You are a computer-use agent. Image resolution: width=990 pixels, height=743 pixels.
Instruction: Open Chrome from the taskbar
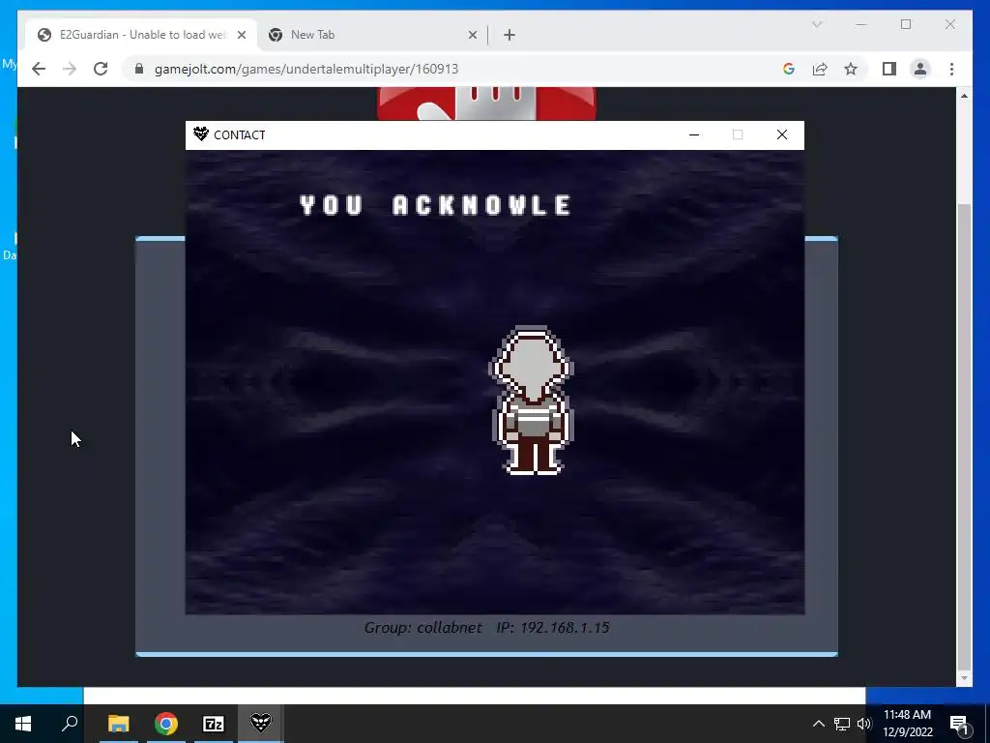point(166,724)
